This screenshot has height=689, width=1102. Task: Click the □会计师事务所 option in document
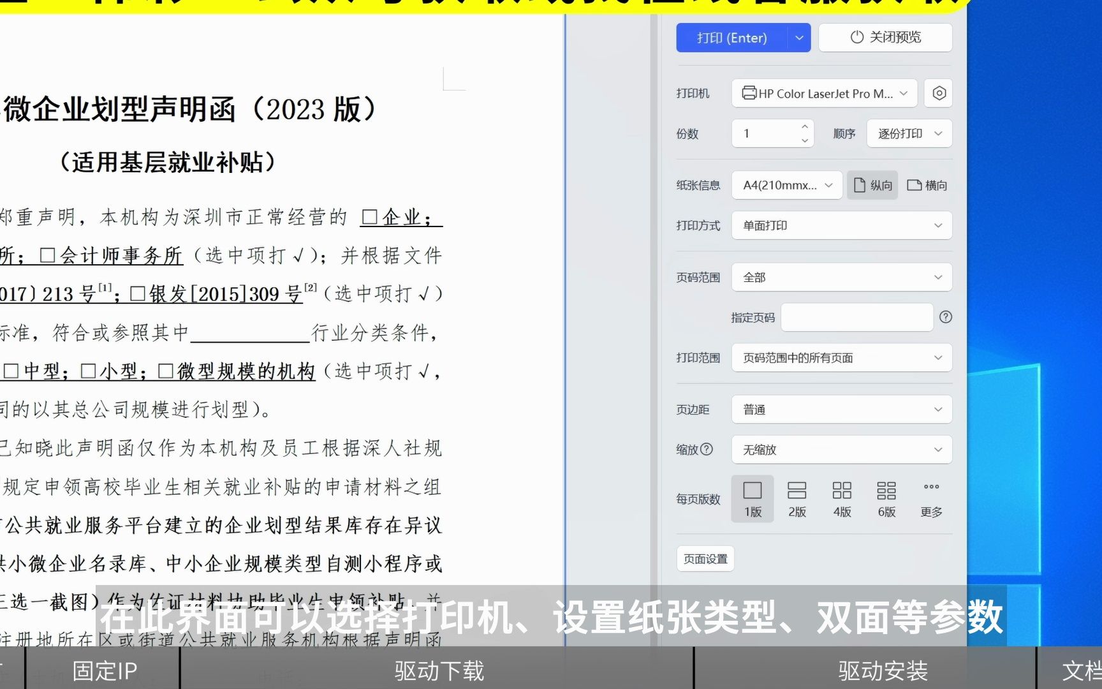[111, 256]
